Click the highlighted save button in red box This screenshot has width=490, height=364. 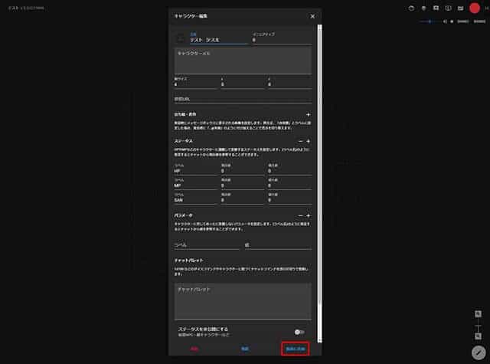click(x=295, y=349)
